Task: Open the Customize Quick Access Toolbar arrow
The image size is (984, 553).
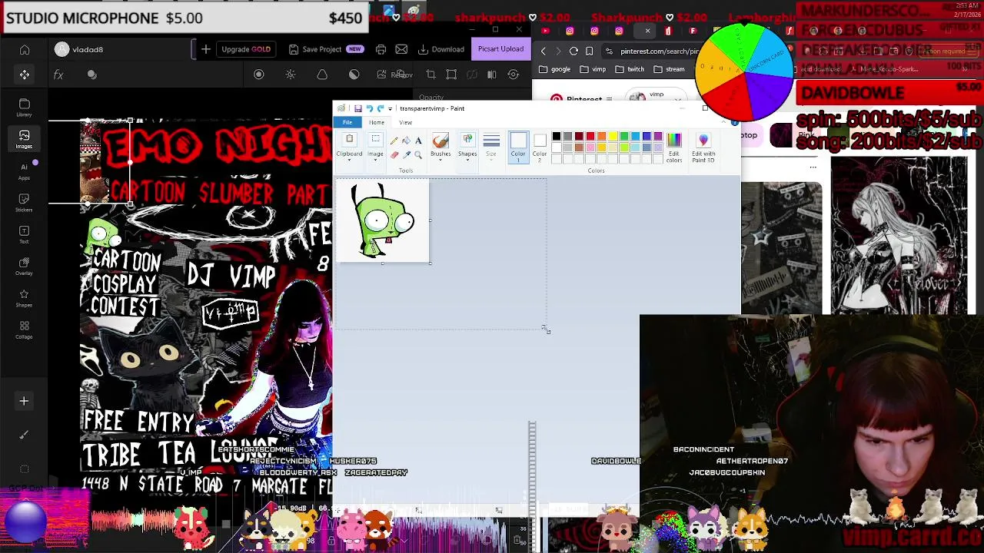Action: tap(390, 108)
